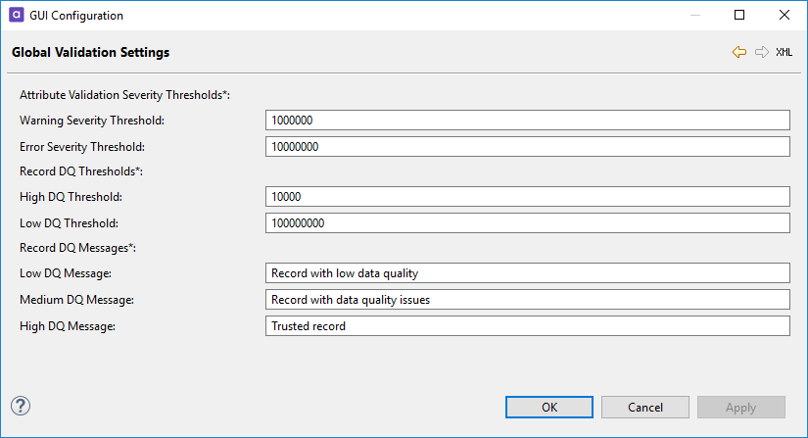
Task: Click the Global Validation Settings heading
Action: pos(90,52)
